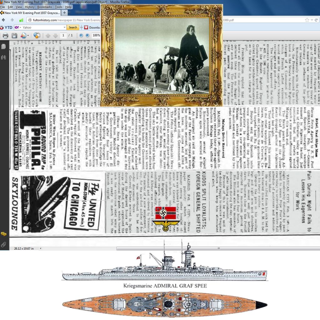Viewport: 320px width, 320px height.
Task: Open the File menu
Action: pos(2,7)
